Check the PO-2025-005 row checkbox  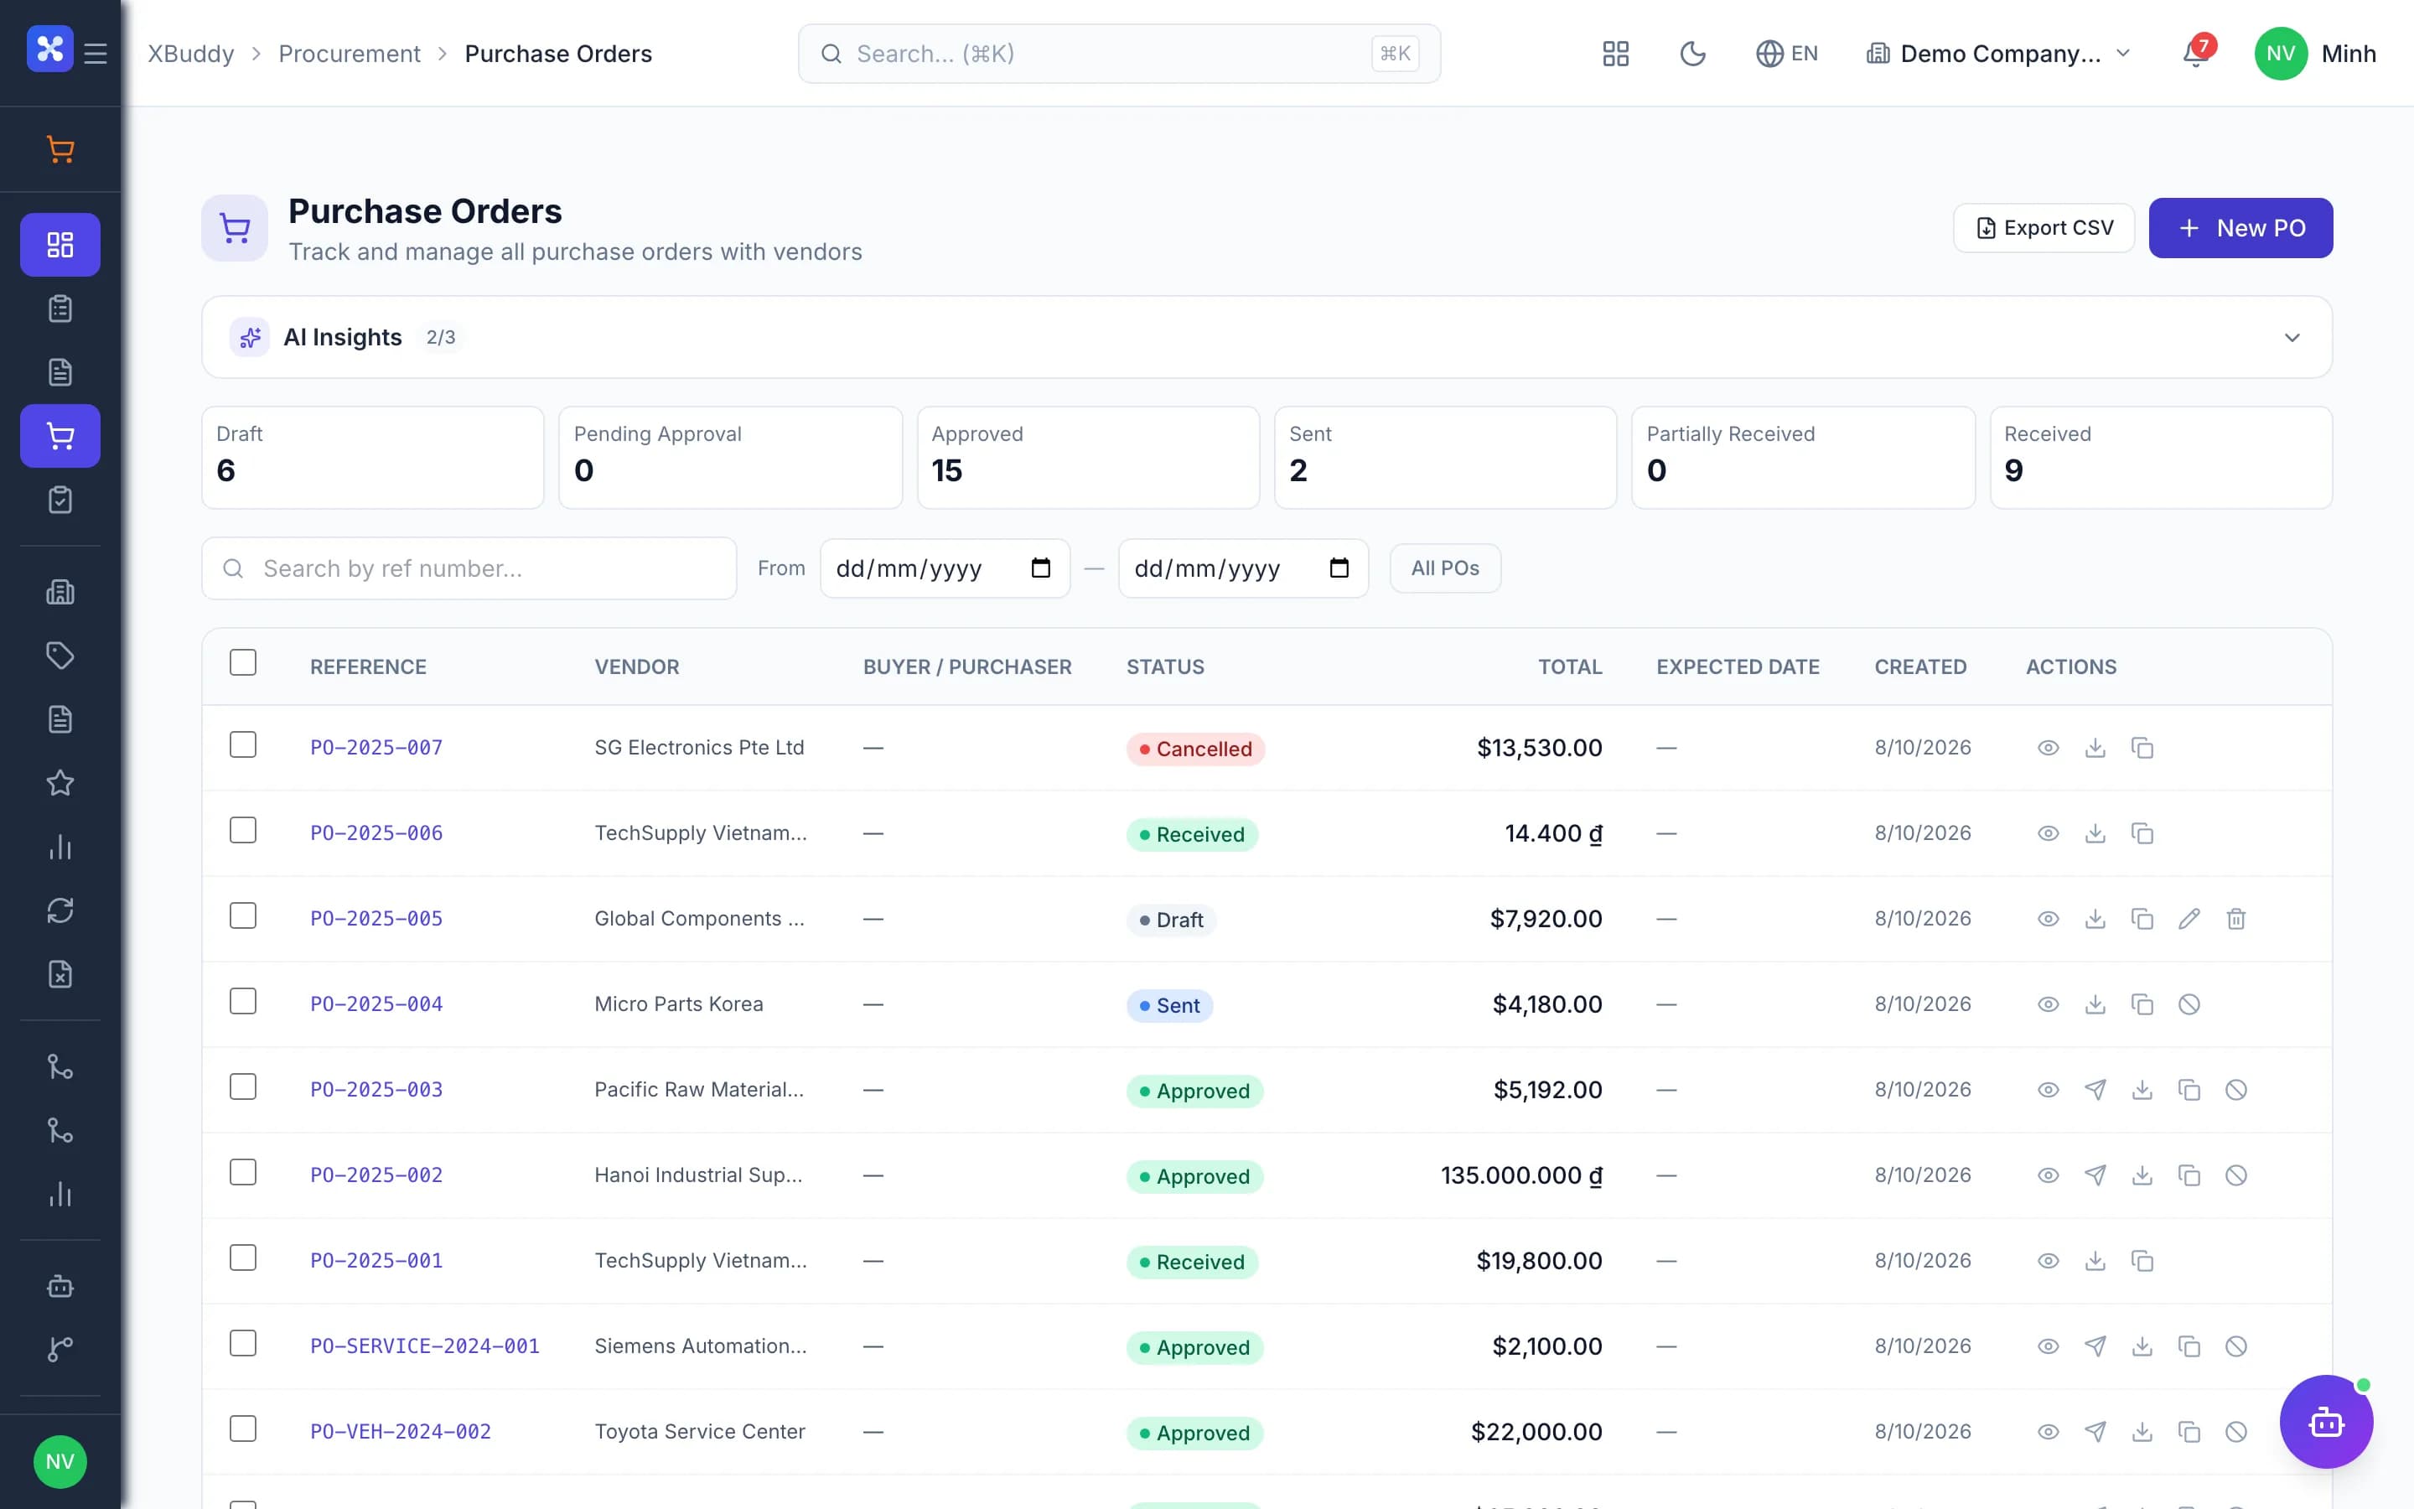[x=242, y=916]
